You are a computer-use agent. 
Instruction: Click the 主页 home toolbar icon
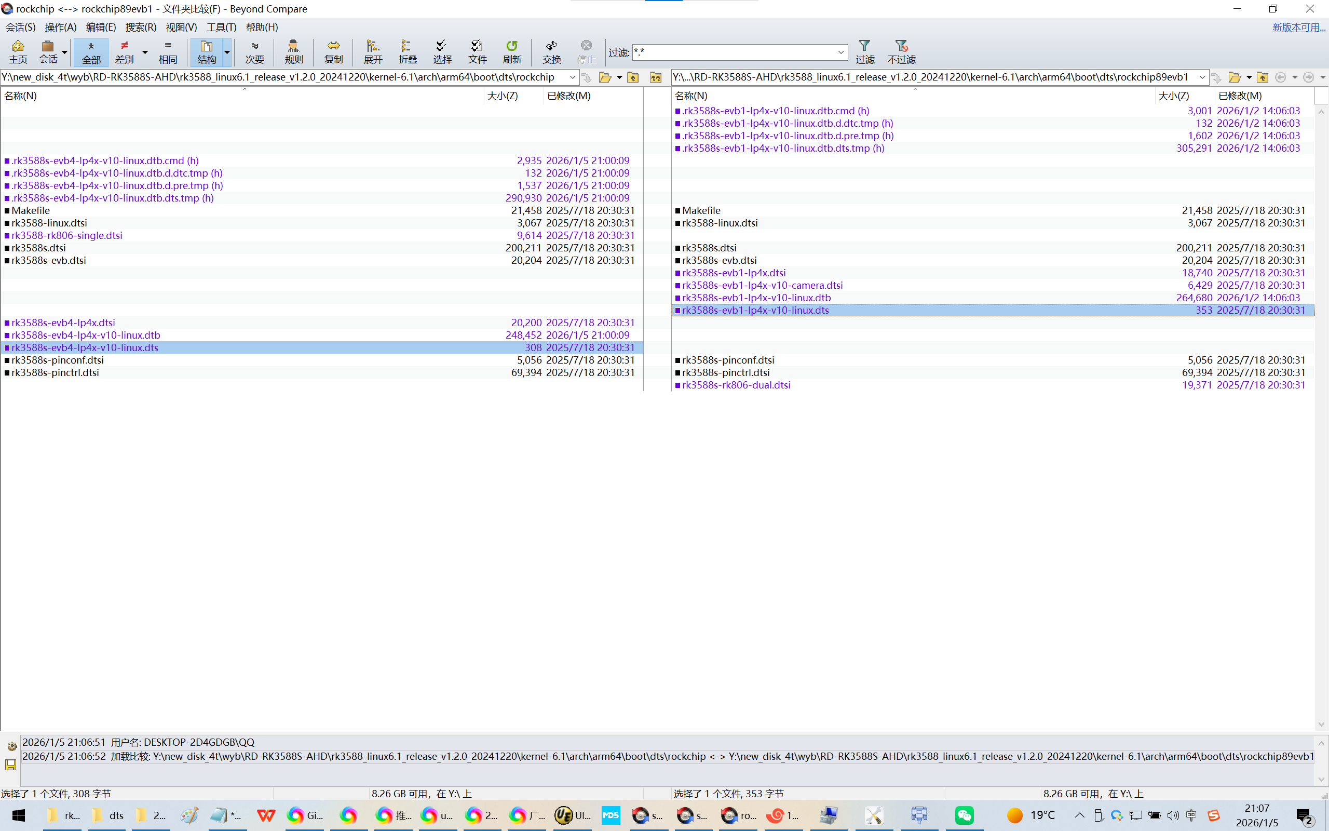[18, 51]
